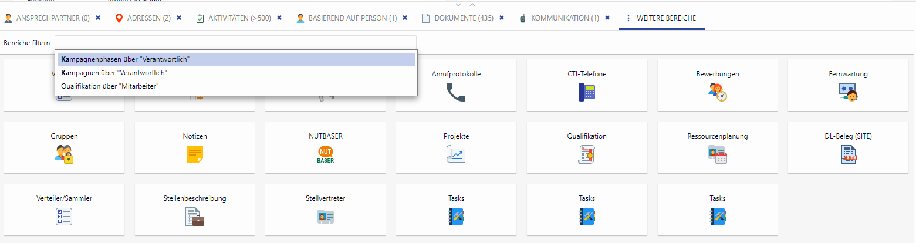Click the NUTBASER logo icon
The height and width of the screenshot is (243, 916).
tap(325, 154)
